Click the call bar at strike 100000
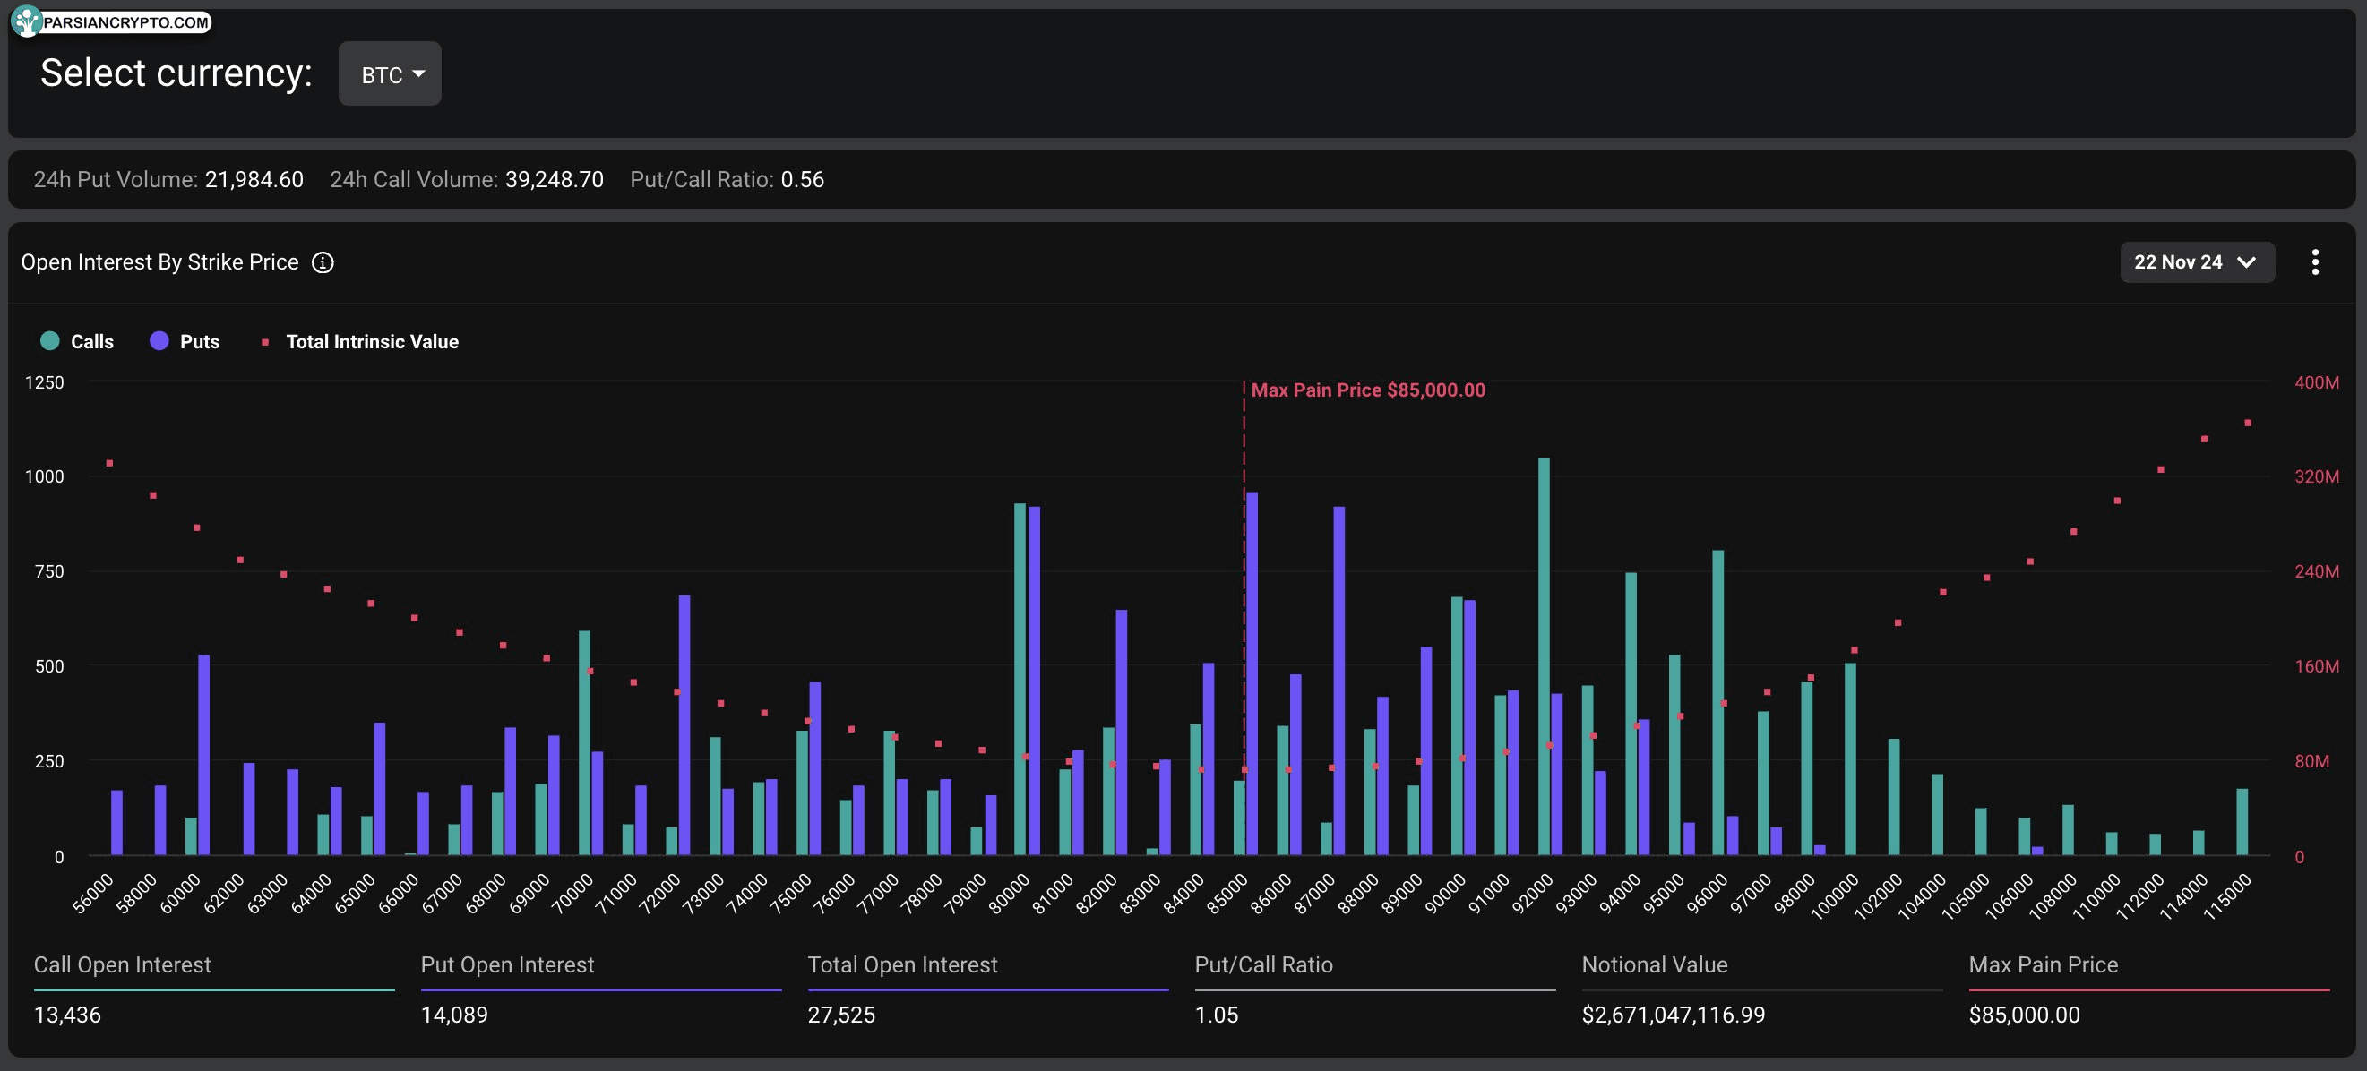 point(1850,758)
